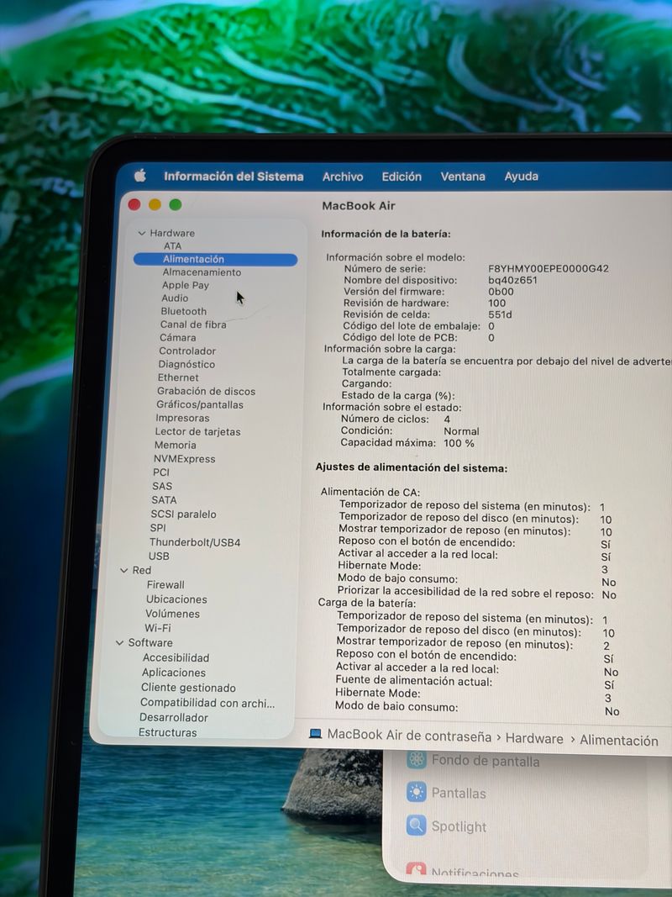Click device name value bq40z651

click(x=512, y=280)
